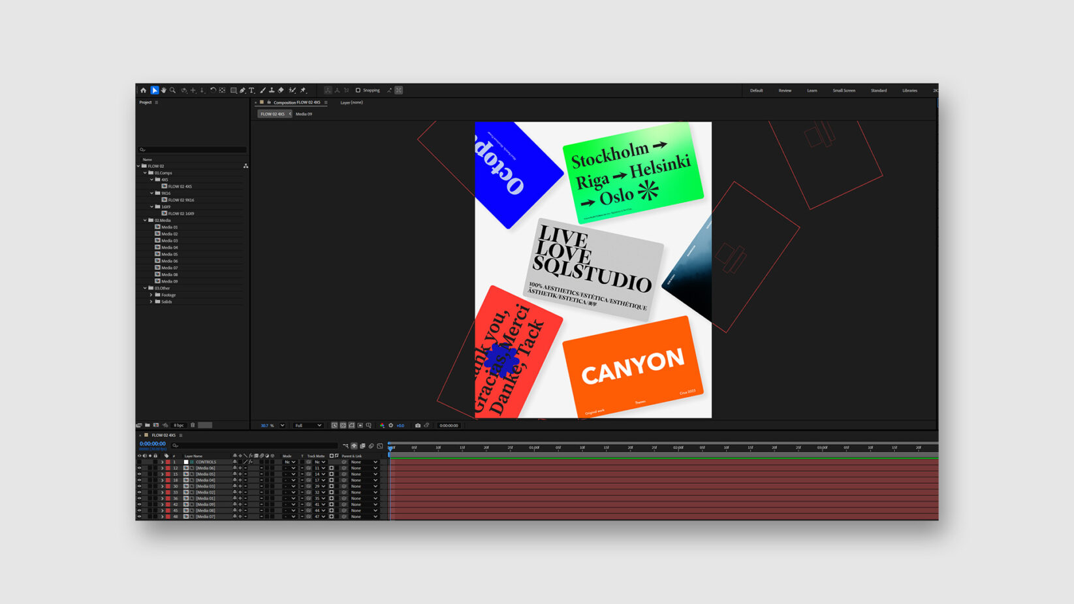Select the Puppet Pin tool

[x=303, y=90]
